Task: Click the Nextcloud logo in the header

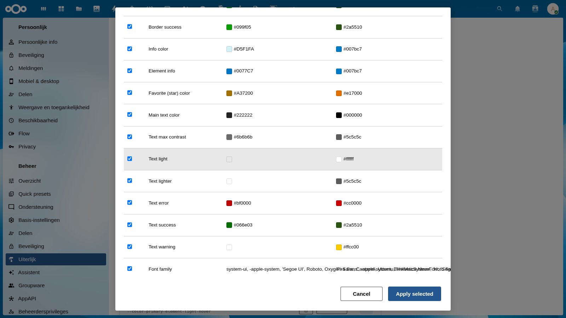Action: pyautogui.click(x=16, y=9)
